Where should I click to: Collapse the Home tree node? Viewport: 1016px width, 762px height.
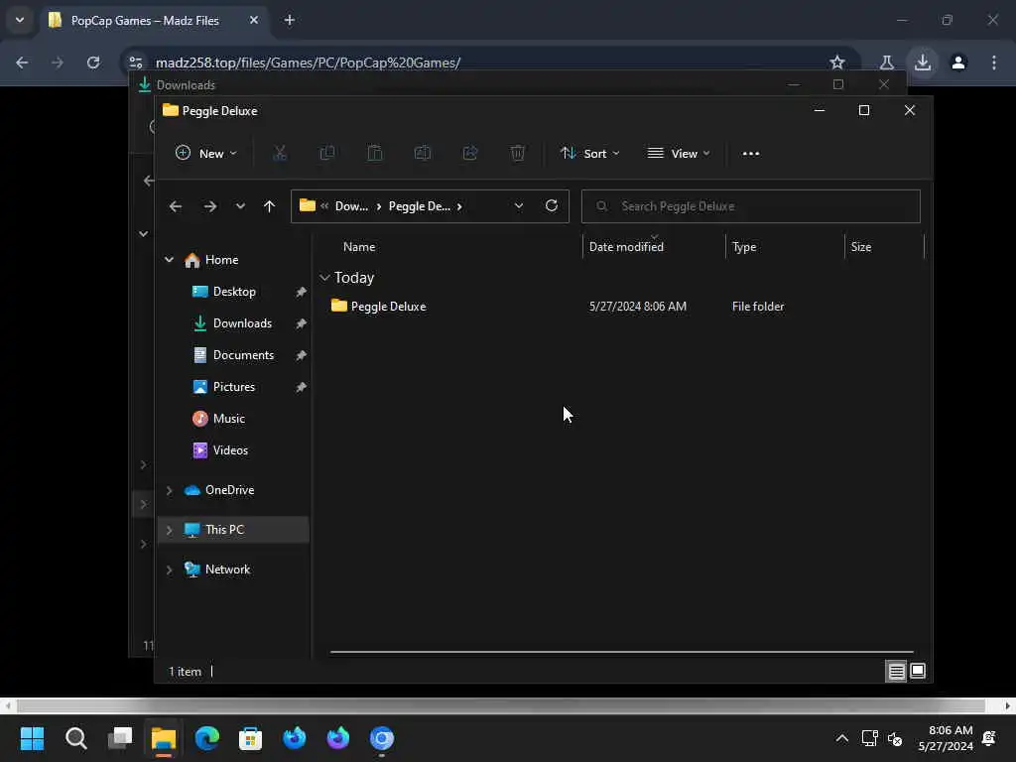[x=169, y=260]
